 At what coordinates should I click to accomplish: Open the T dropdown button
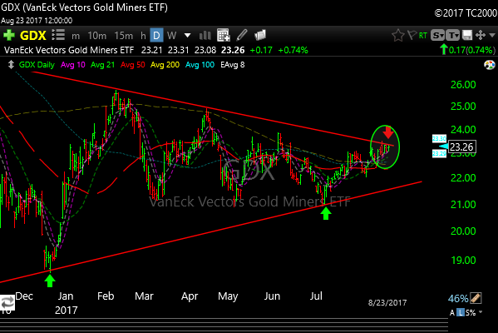pos(452,35)
